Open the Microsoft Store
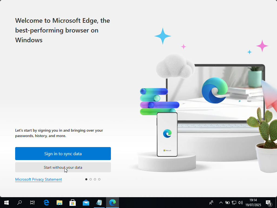 click(72, 202)
